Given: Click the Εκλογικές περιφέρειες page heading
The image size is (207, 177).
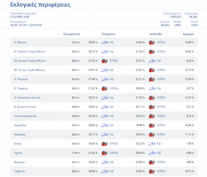Looking at the screenshot, I should pos(40,5).
